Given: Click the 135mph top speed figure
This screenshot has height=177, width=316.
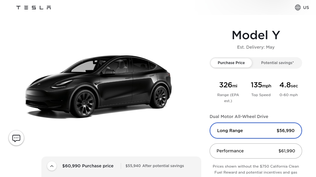Looking at the screenshot, I should (x=261, y=85).
